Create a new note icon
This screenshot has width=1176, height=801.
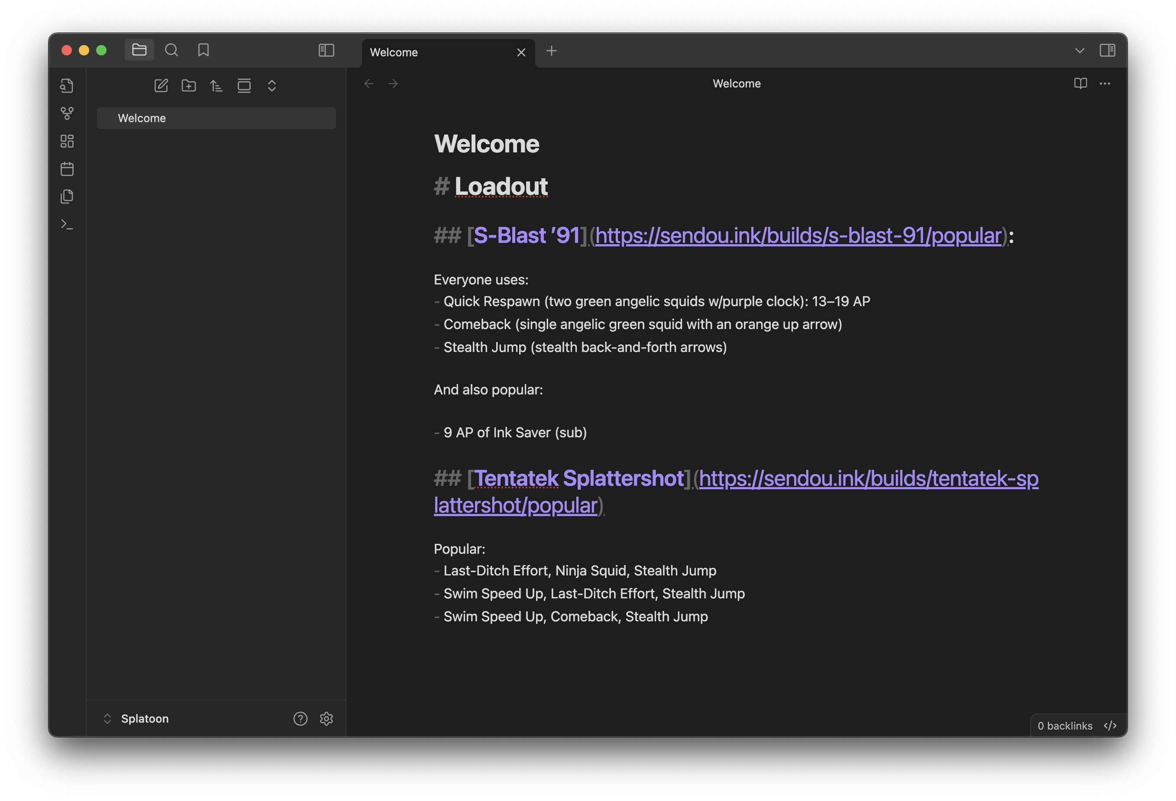(161, 86)
